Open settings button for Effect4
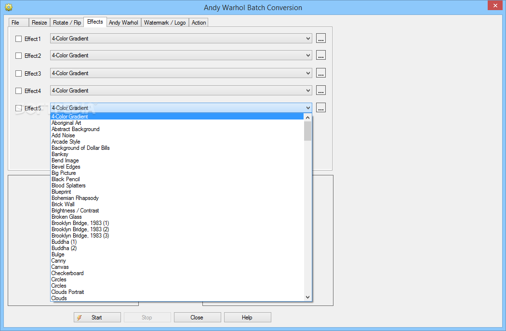The width and height of the screenshot is (506, 331). pos(321,91)
